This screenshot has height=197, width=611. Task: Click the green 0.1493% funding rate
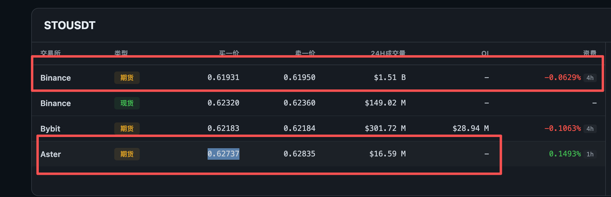(x=565, y=154)
